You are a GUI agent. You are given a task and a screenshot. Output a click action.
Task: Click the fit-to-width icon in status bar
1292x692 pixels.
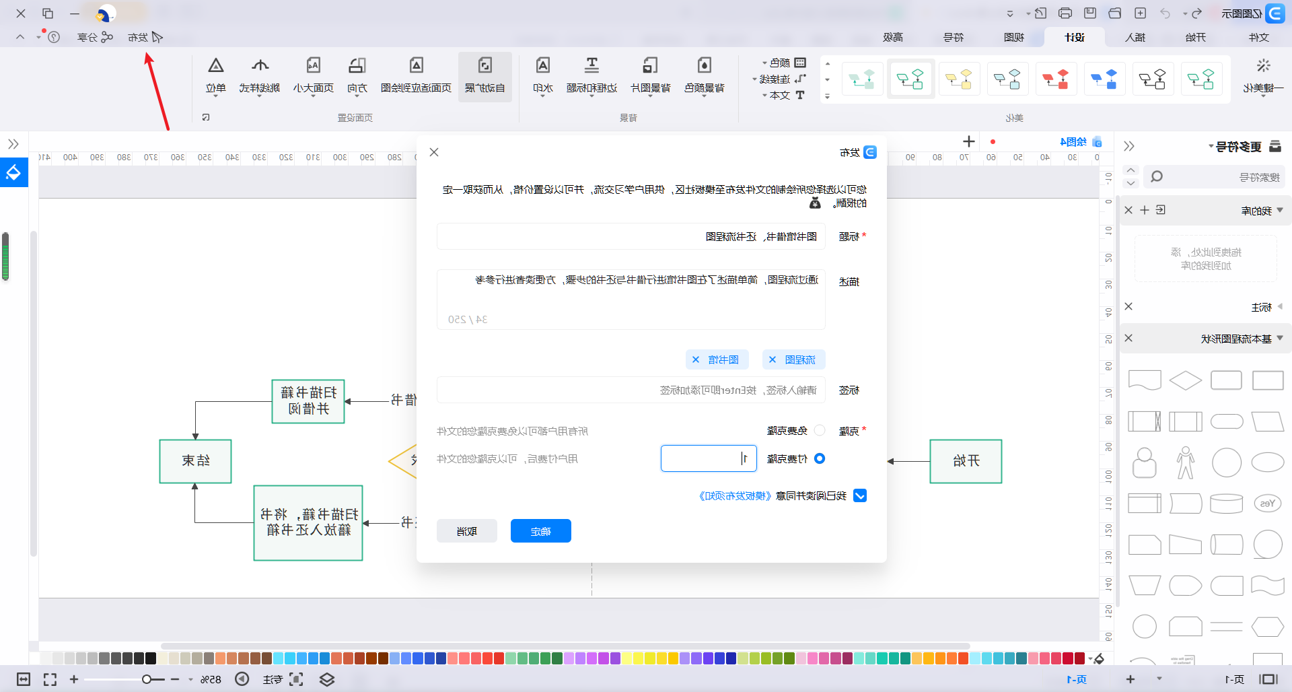pyautogui.click(x=24, y=679)
